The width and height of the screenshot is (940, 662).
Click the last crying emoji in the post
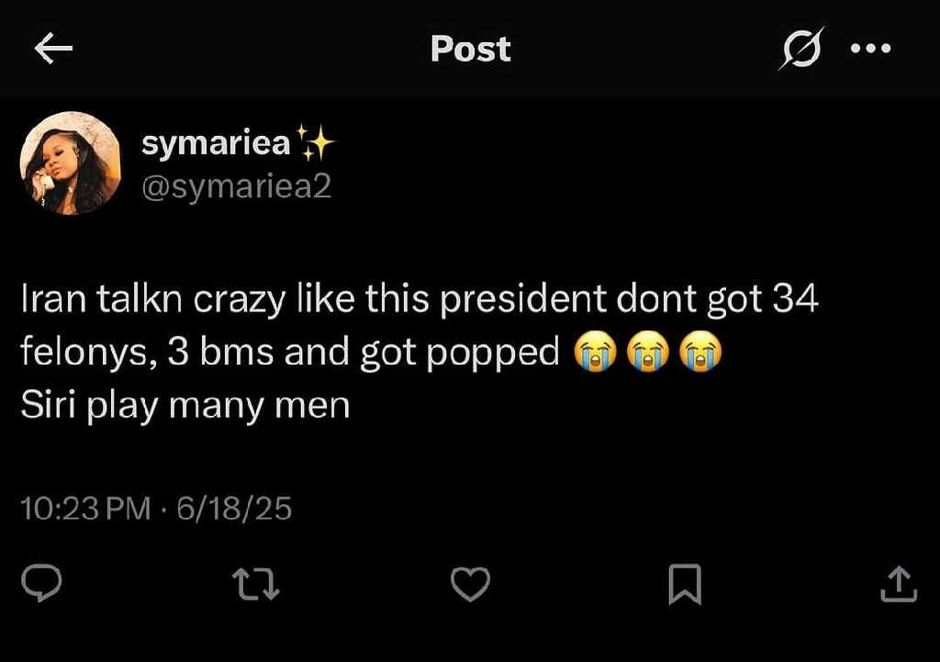tap(699, 353)
